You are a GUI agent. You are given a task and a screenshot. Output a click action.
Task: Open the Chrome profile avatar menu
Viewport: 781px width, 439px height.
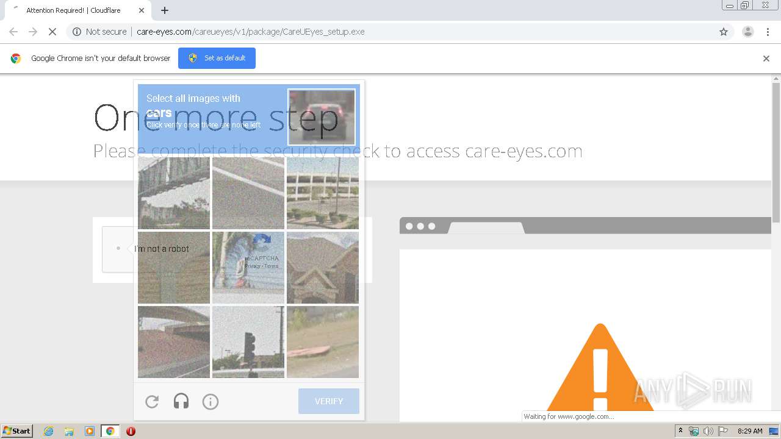pyautogui.click(x=748, y=32)
